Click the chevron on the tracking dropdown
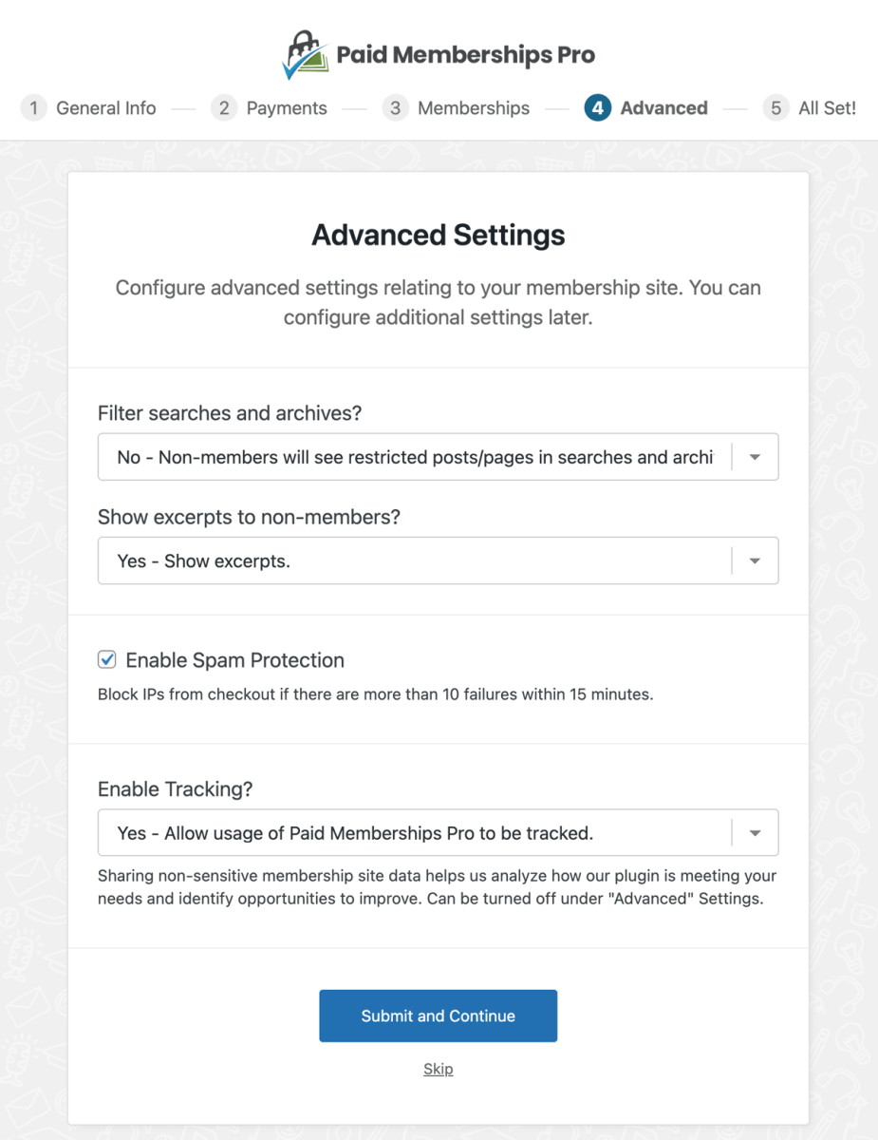Image resolution: width=878 pixels, height=1140 pixels. click(755, 832)
